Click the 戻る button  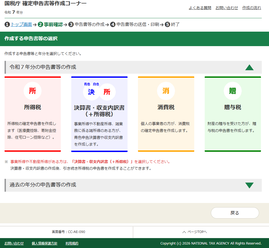point(235,213)
